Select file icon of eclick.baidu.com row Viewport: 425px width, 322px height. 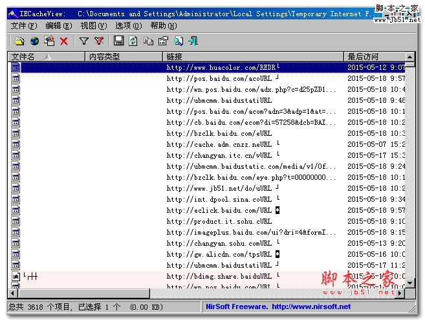pos(16,210)
